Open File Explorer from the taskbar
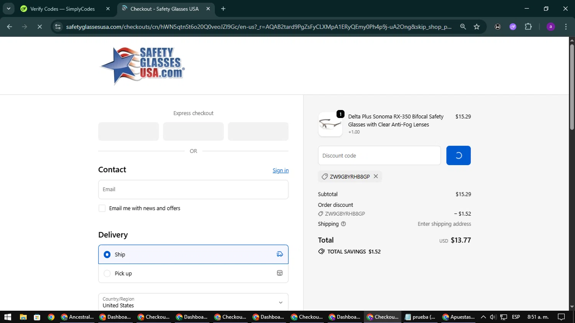Screen dimensions: 575x323 [x=23, y=317]
